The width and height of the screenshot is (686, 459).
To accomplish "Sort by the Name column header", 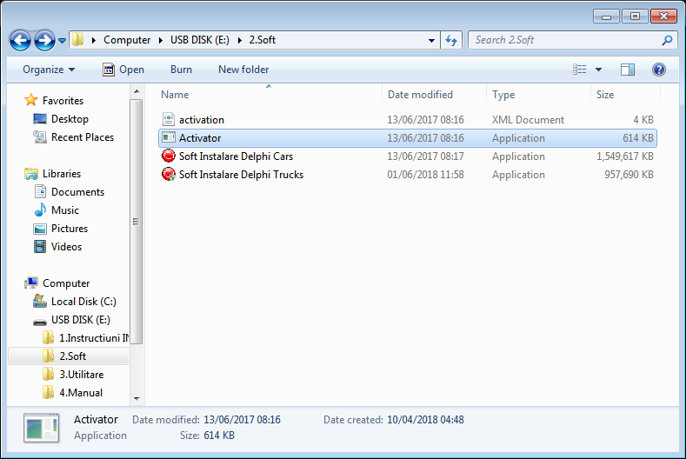I will click(175, 95).
